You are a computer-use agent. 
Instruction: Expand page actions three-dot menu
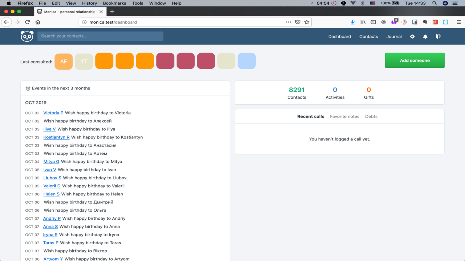pos(288,22)
